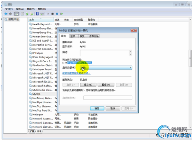Click 取消 to dismiss the dialog
This screenshot has height=141, width=193.
point(113,108)
